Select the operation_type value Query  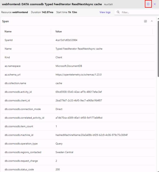(59, 144)
